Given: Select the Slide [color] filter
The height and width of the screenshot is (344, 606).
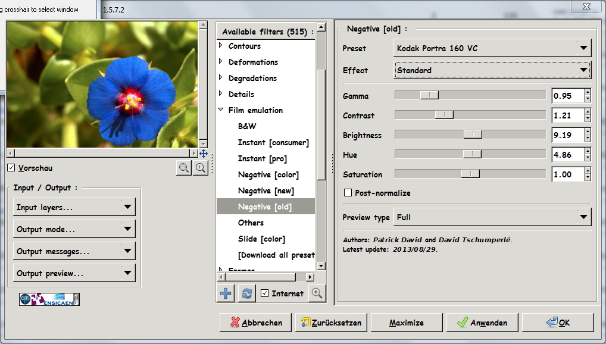Looking at the screenshot, I should coord(262,239).
